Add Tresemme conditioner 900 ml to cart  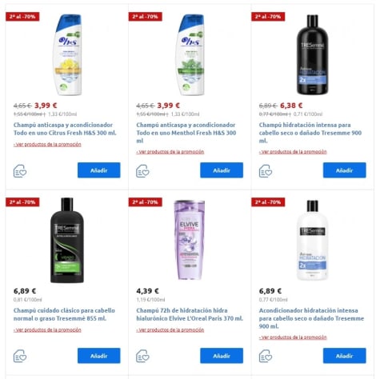click(345, 356)
